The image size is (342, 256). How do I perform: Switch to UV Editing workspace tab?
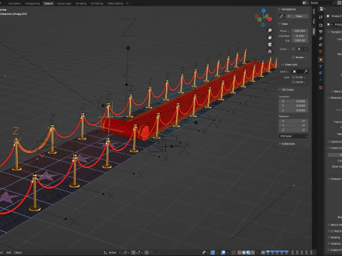[97, 4]
